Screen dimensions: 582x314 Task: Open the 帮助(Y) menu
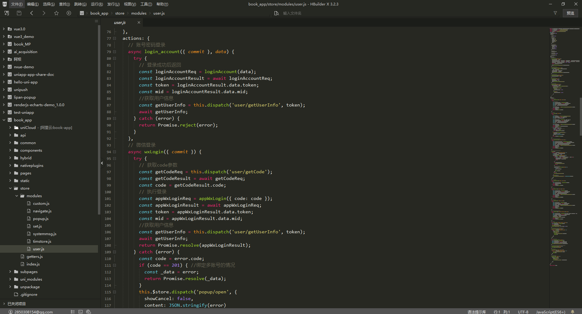click(x=162, y=4)
